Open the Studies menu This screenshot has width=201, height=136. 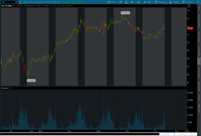(x=174, y=2)
